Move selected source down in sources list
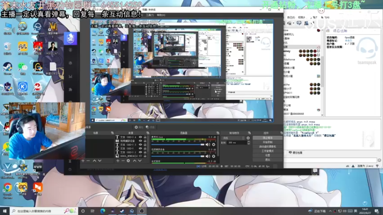The image size is (383, 215). coord(140,161)
